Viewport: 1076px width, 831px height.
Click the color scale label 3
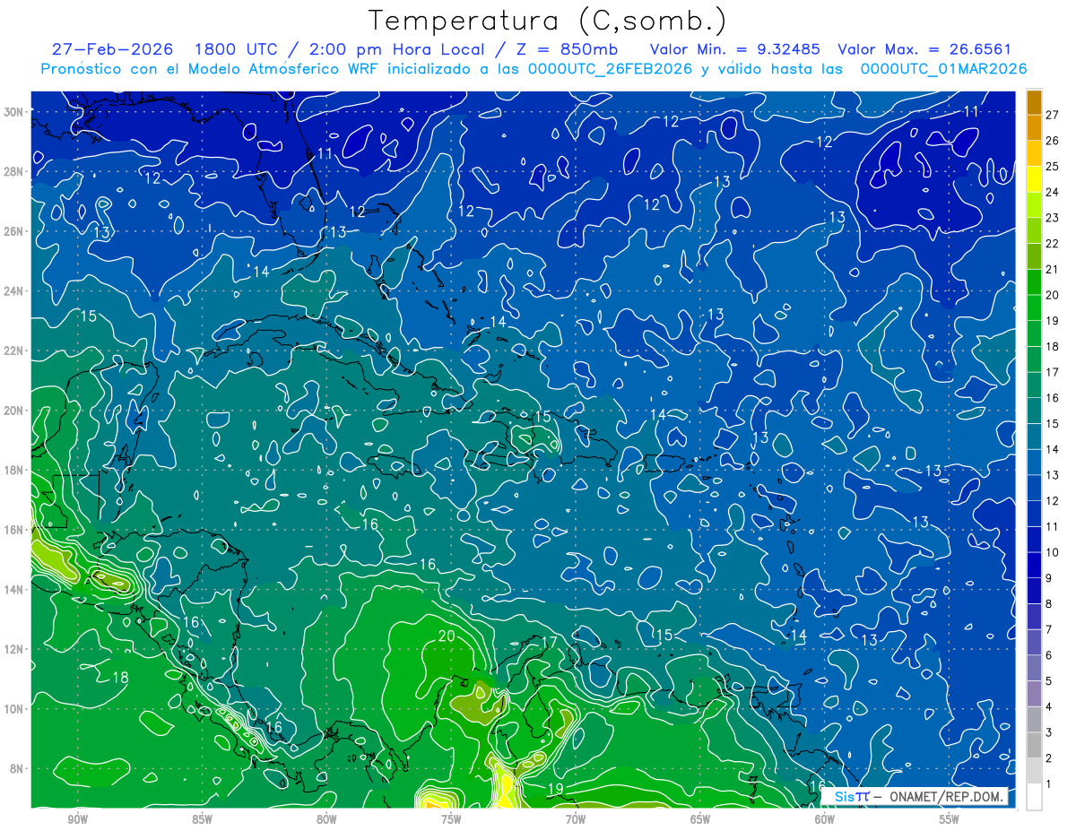(1049, 733)
